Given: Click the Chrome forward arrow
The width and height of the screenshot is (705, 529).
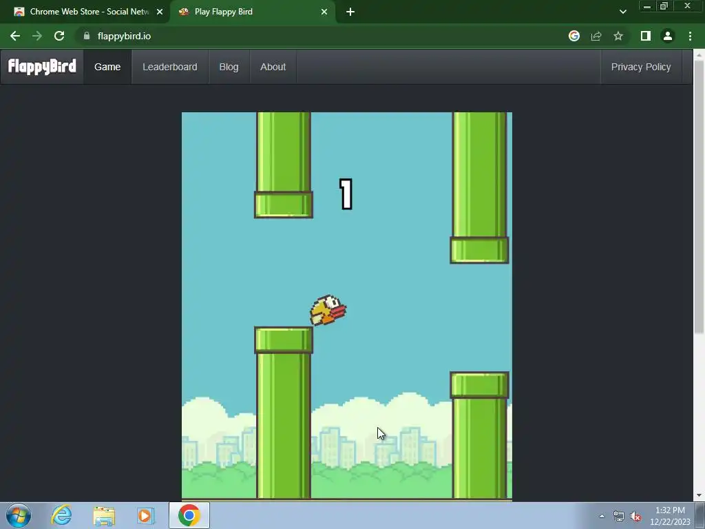Looking at the screenshot, I should tap(37, 36).
